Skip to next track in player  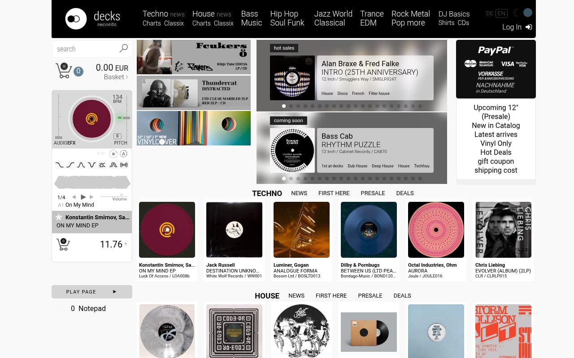point(92,197)
